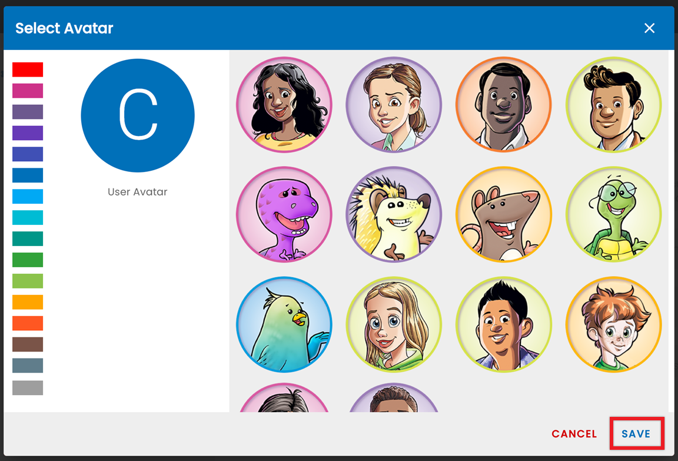Pick the boy with spiky black hair avatar
Viewport: 678px width, 461px height.
coord(504,324)
